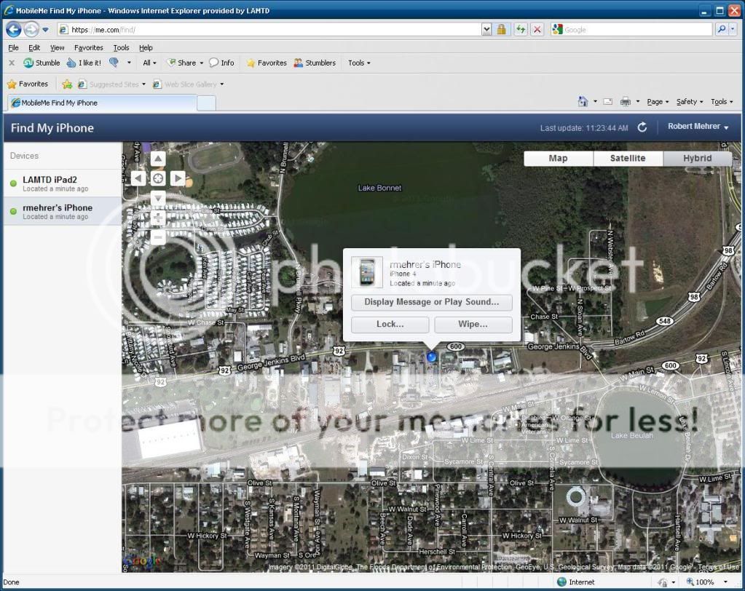Select LAMTD iPad2 in Devices list

click(63, 183)
